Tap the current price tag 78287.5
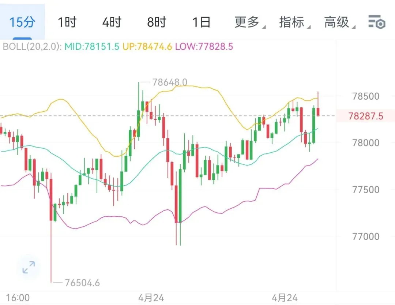 point(366,116)
